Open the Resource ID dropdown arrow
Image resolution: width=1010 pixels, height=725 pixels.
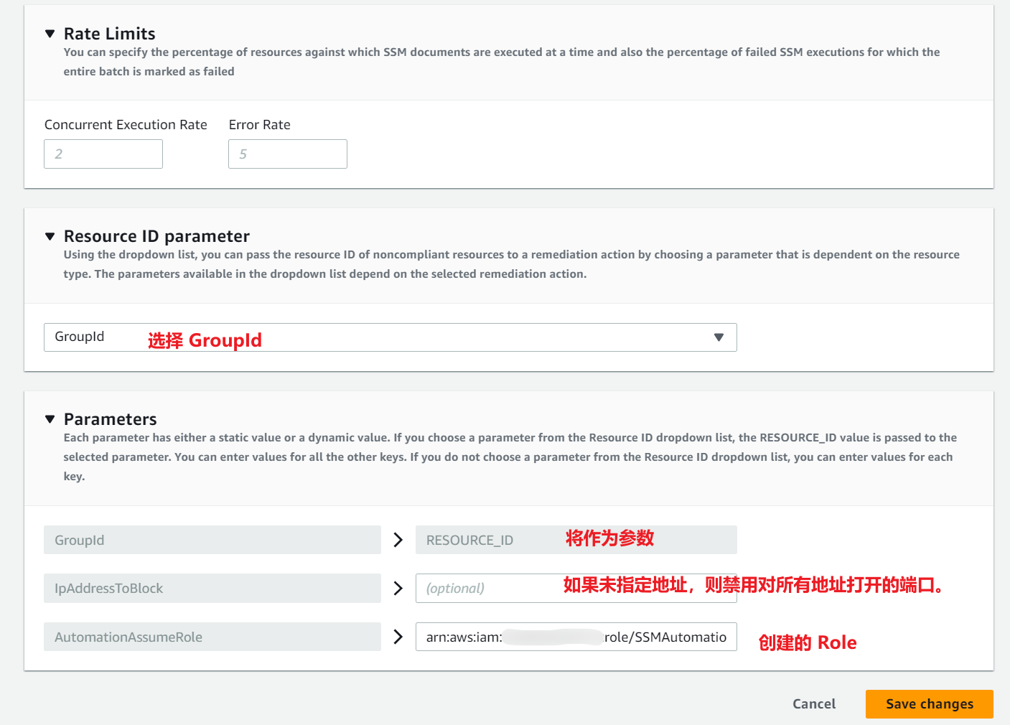(718, 337)
